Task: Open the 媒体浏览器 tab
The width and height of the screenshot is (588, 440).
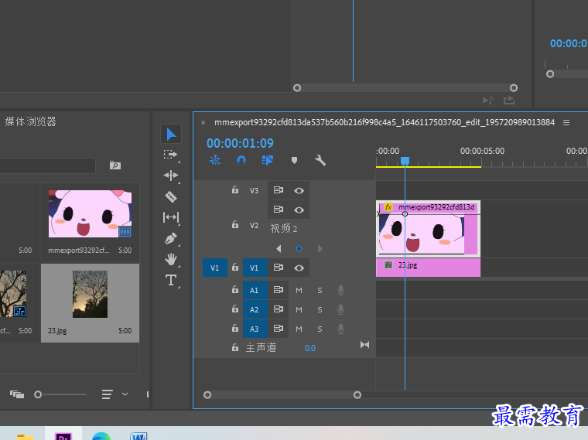Action: click(x=30, y=122)
